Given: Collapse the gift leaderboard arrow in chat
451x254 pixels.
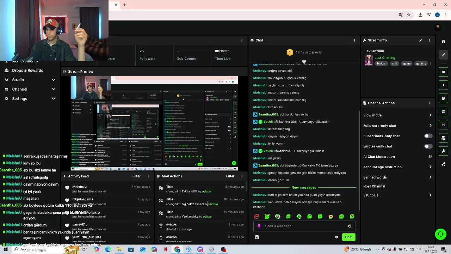Looking at the screenshot, I should coord(304,62).
